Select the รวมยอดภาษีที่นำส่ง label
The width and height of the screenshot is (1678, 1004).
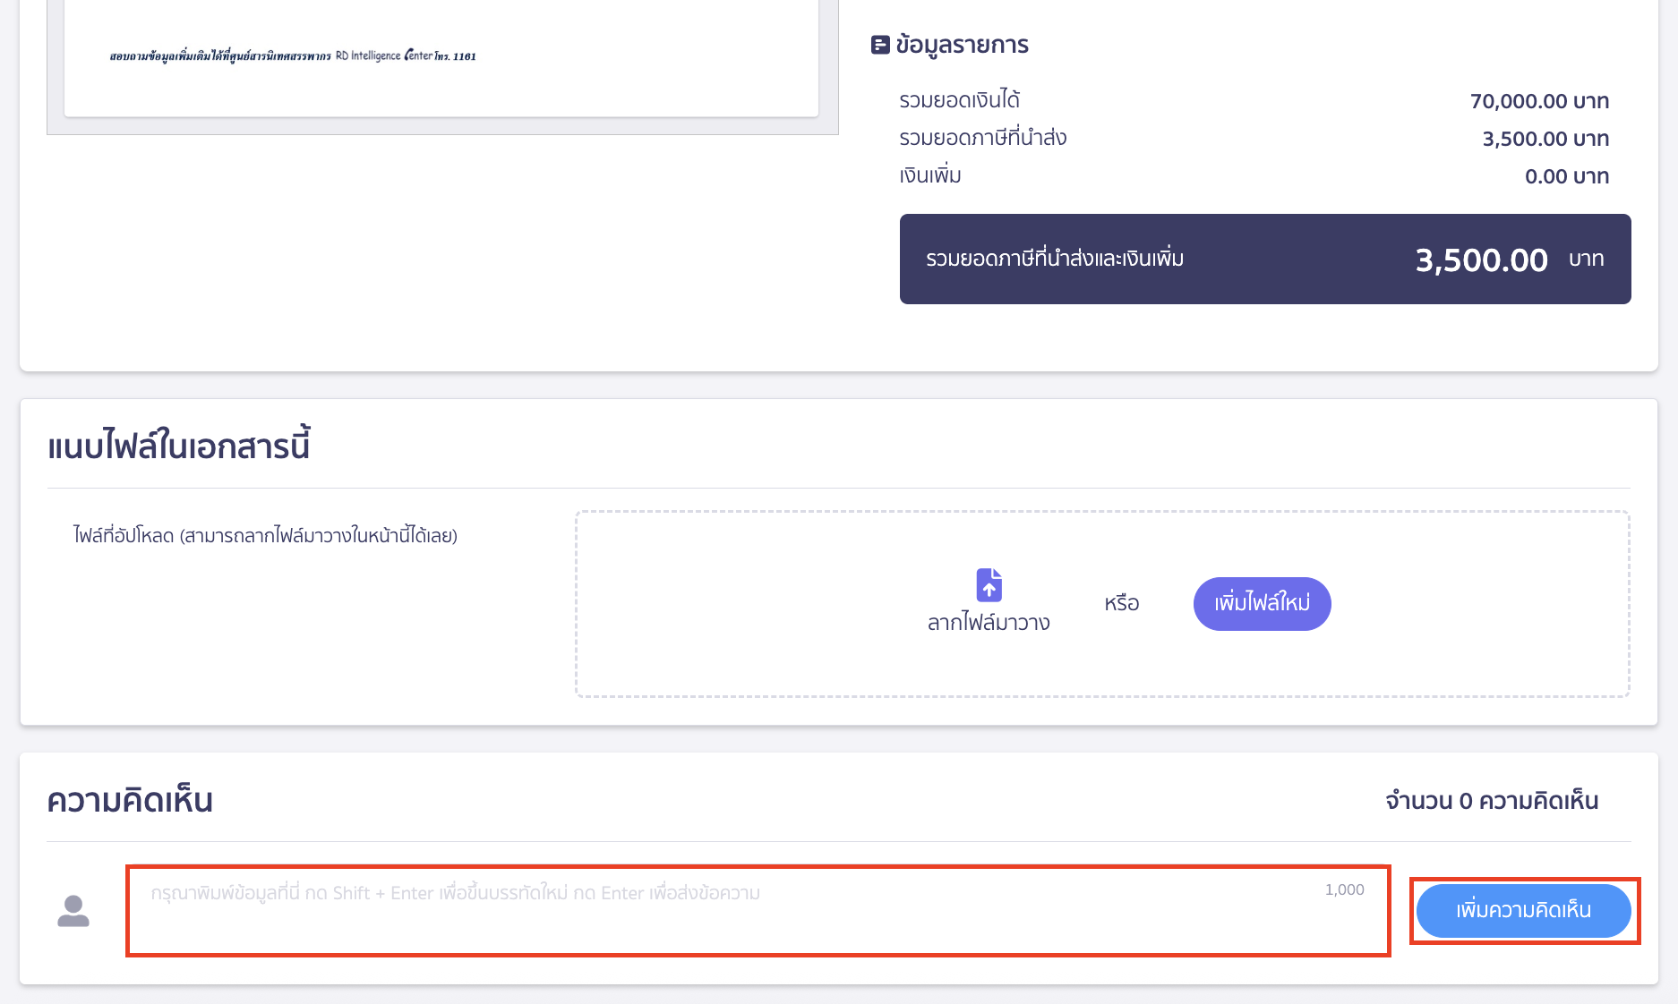click(982, 138)
